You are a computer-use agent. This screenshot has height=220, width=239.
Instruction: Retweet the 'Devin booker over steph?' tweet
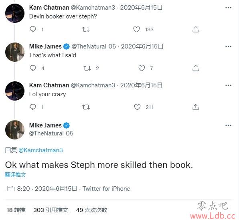pos(86,29)
